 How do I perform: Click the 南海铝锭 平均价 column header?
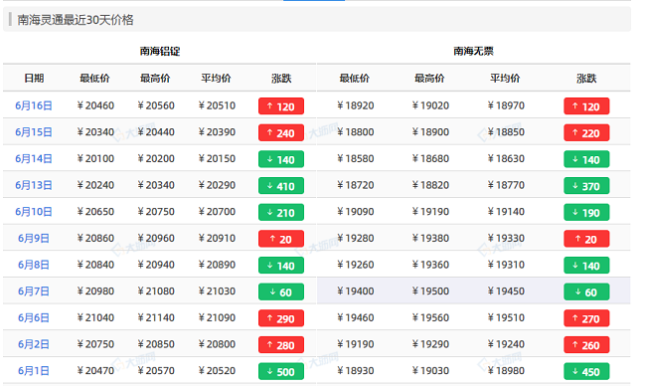[x=216, y=78]
